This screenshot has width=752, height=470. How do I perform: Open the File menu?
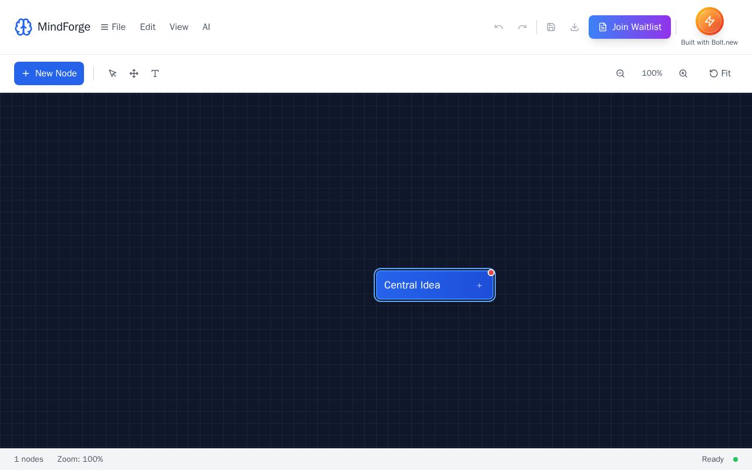113,27
